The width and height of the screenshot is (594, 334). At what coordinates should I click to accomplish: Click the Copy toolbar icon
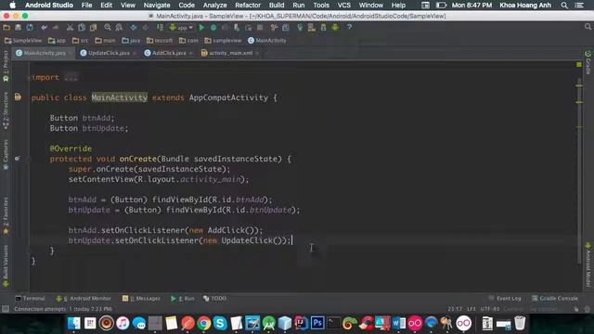82,27
